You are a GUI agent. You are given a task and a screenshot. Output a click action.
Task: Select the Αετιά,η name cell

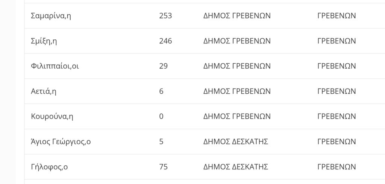click(x=44, y=91)
